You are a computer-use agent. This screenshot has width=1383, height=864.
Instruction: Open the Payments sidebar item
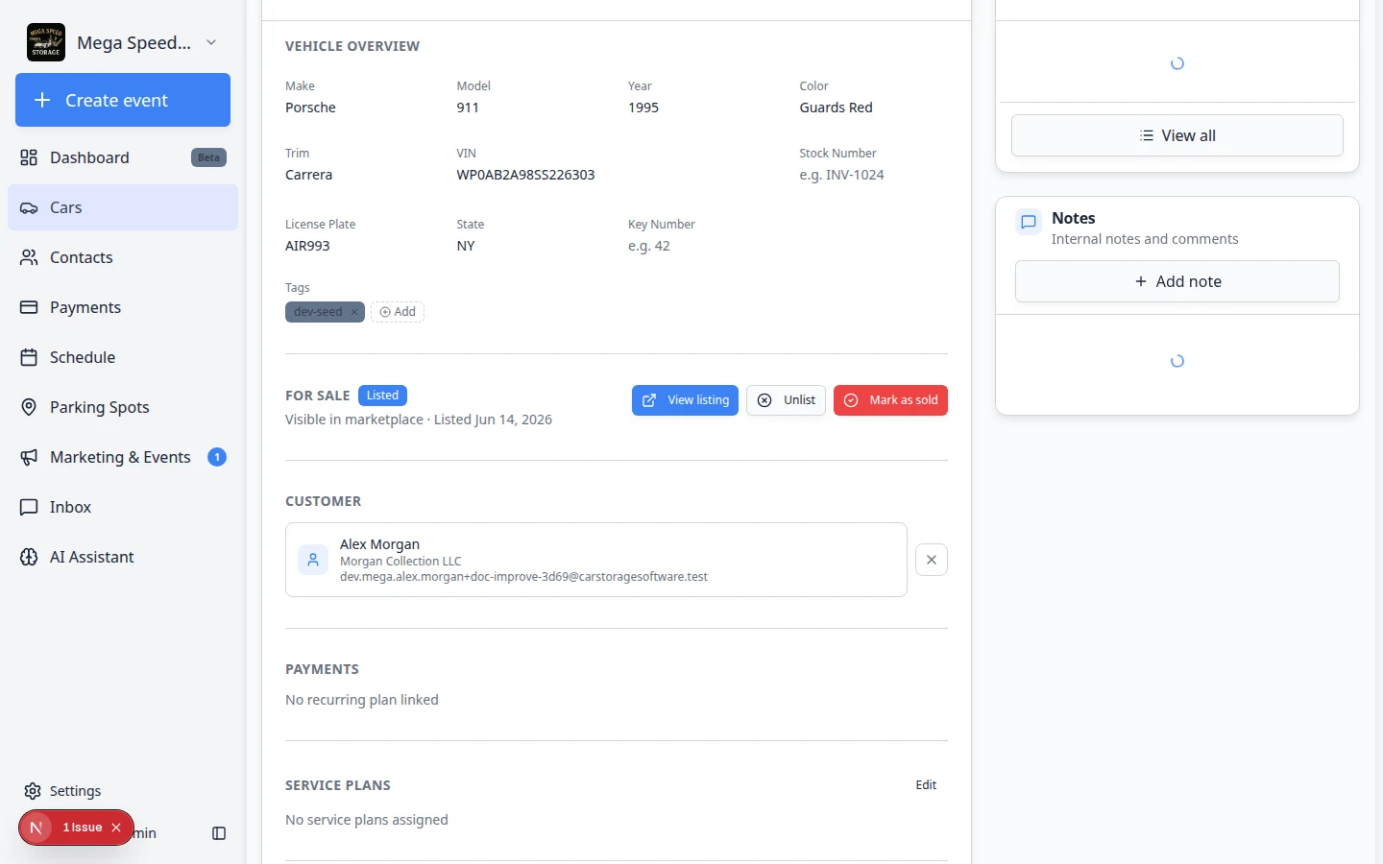coord(123,307)
